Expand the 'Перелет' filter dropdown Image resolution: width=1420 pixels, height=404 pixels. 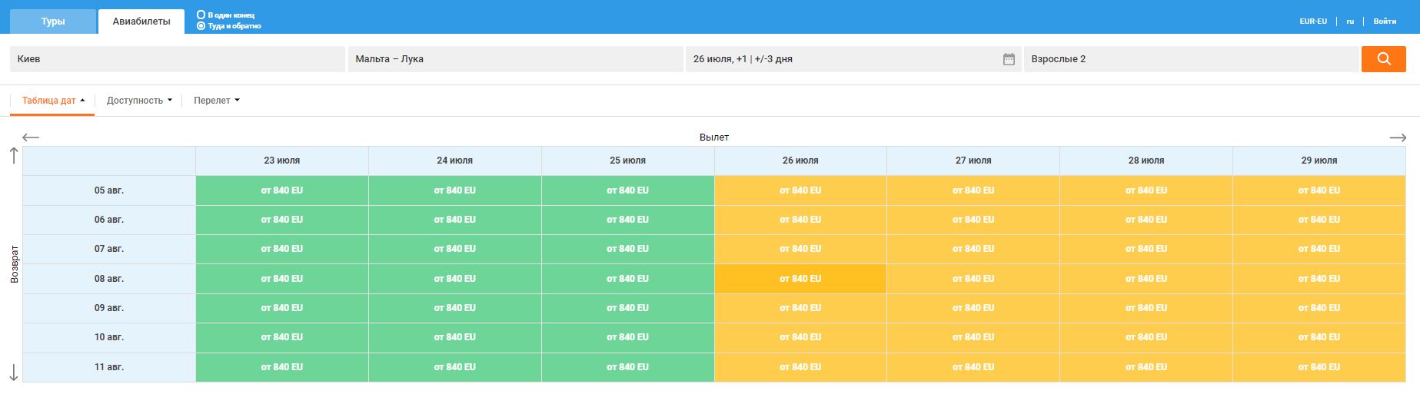(217, 101)
